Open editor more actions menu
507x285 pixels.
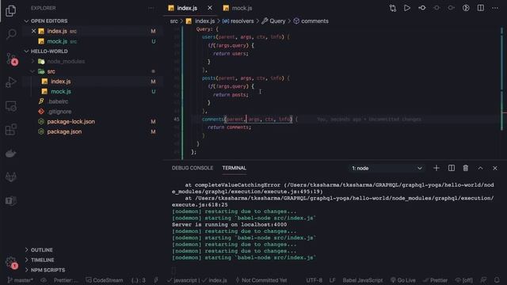[x=495, y=8]
